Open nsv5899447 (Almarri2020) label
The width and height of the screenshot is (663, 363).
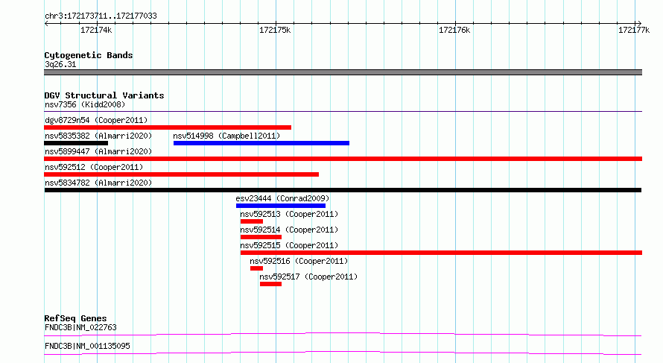click(x=98, y=151)
